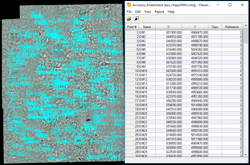Click point marker ID#177 on the map

(113, 133)
